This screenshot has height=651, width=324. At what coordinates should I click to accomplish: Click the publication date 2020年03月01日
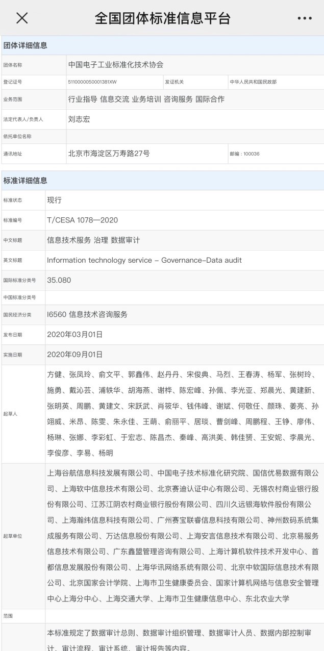tap(74, 334)
